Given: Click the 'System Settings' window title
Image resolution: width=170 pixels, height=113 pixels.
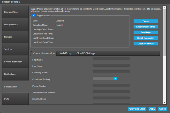Looking at the screenshot, I should (x=11, y=2).
